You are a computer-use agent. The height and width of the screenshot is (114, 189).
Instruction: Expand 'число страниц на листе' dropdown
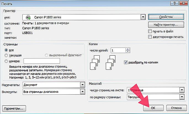point(182,90)
